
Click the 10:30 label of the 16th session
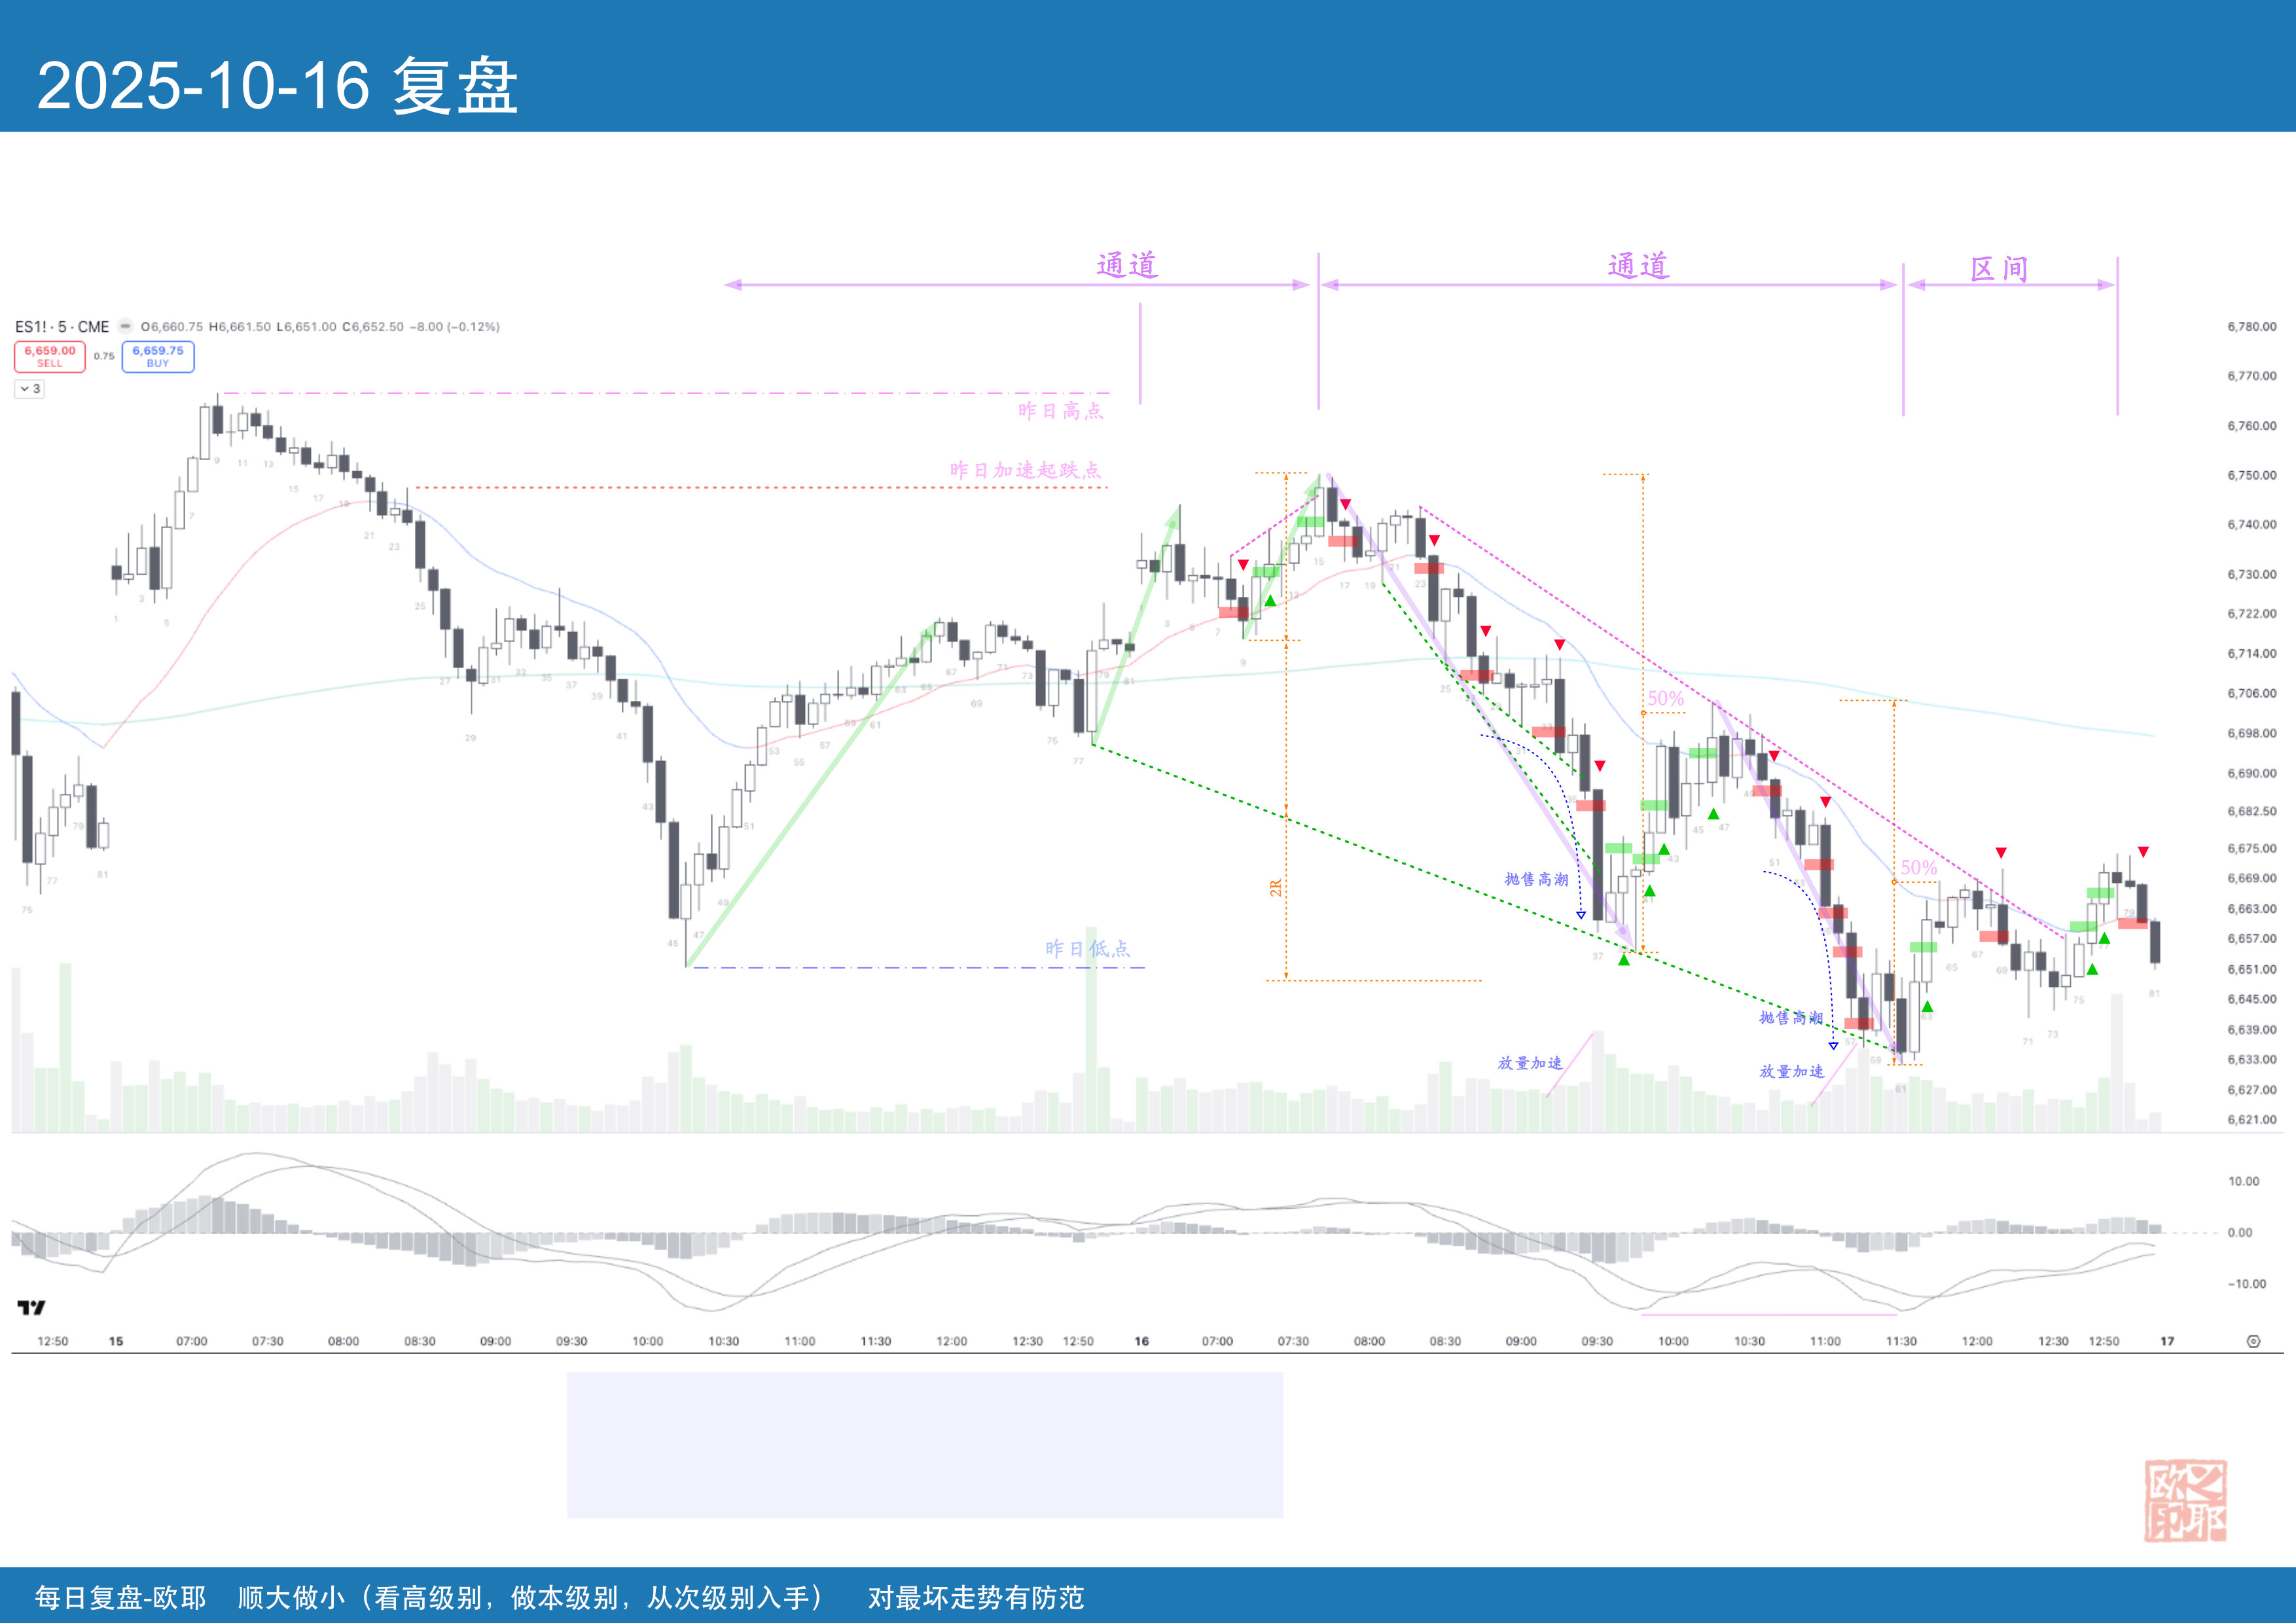pos(1749,1341)
